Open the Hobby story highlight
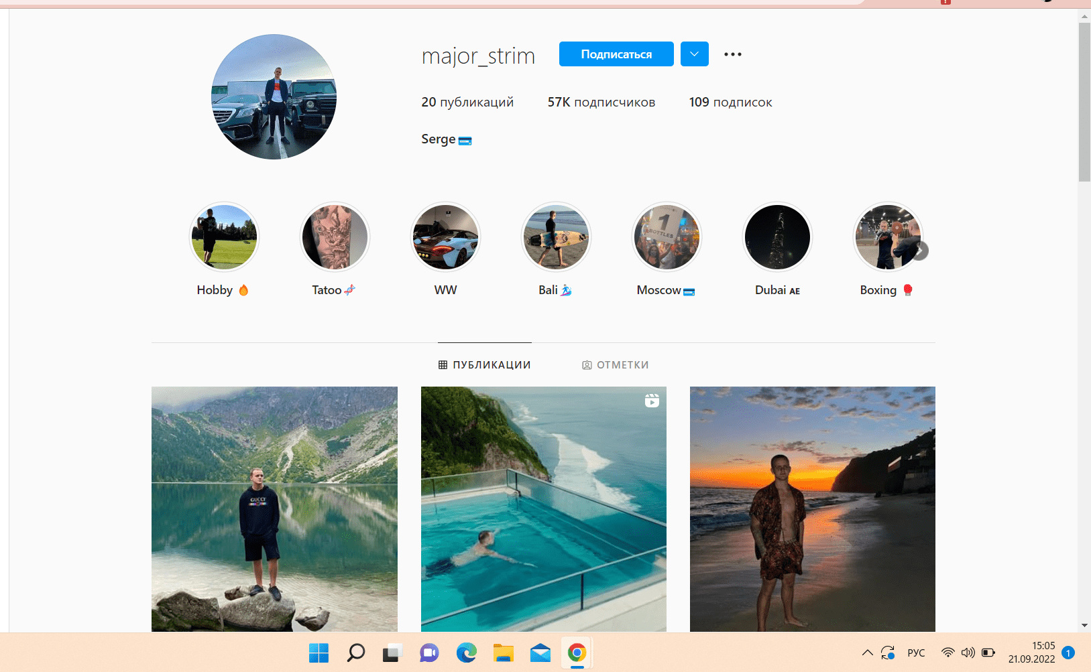The image size is (1091, 672). click(x=224, y=237)
